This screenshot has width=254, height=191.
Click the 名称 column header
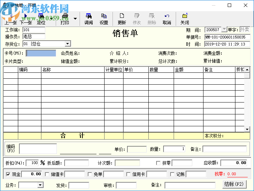pyautogui.click(x=73, y=70)
